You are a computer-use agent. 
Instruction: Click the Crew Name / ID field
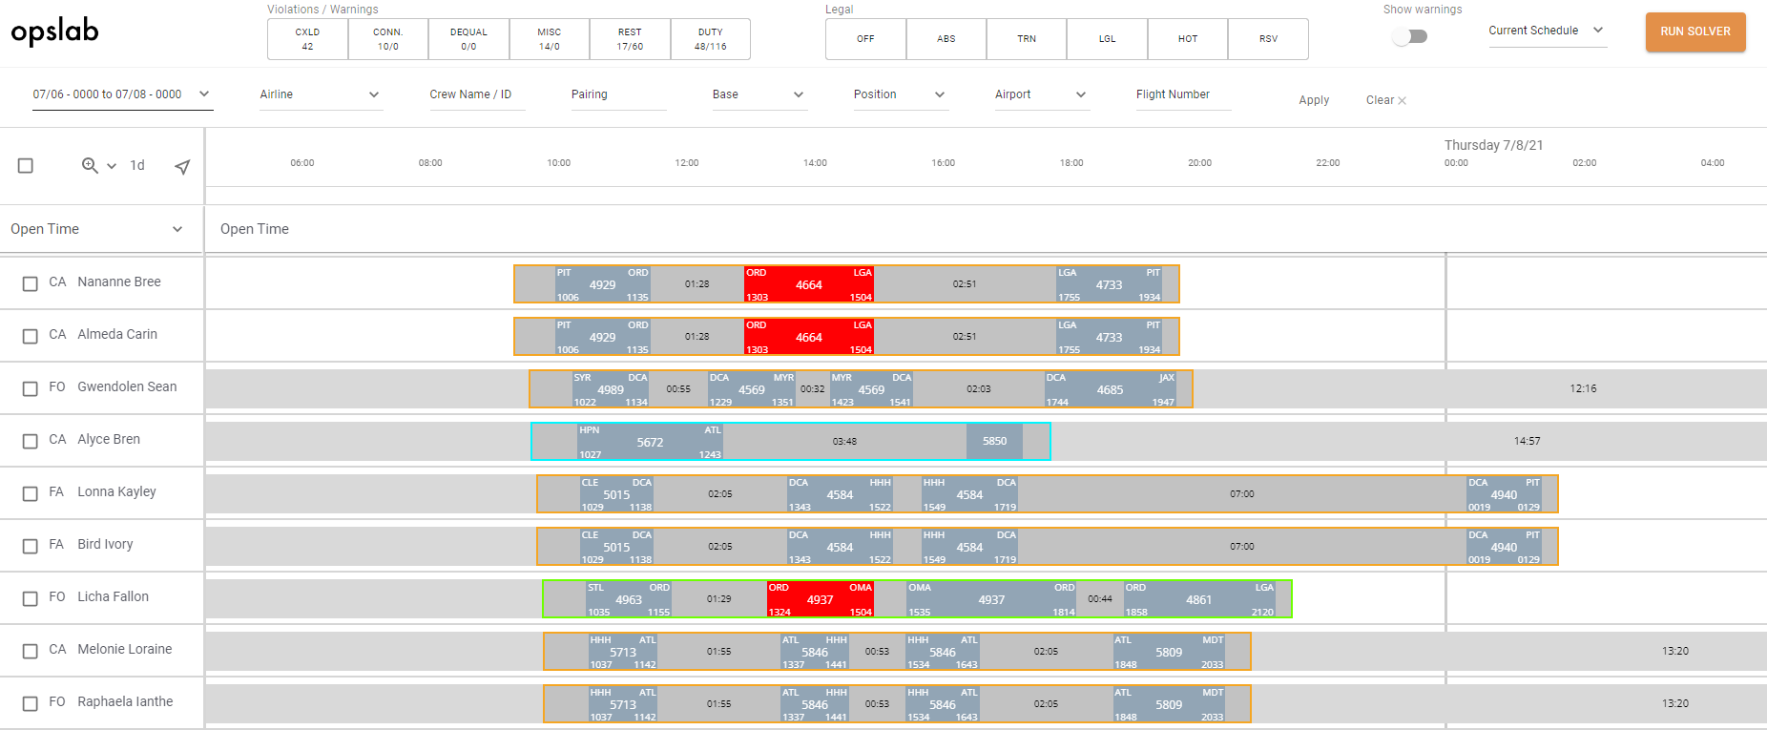477,94
